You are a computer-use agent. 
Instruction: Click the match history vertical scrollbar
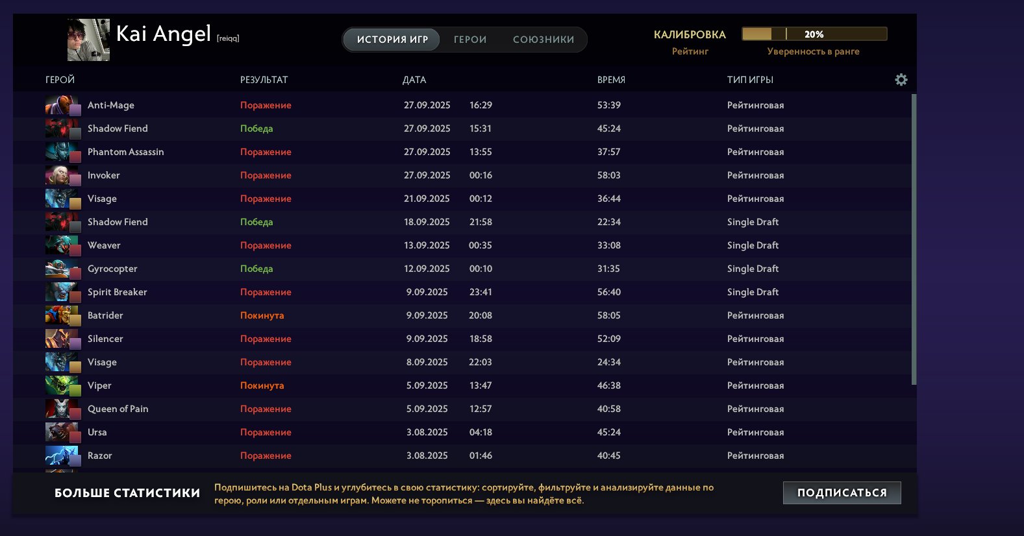(914, 239)
